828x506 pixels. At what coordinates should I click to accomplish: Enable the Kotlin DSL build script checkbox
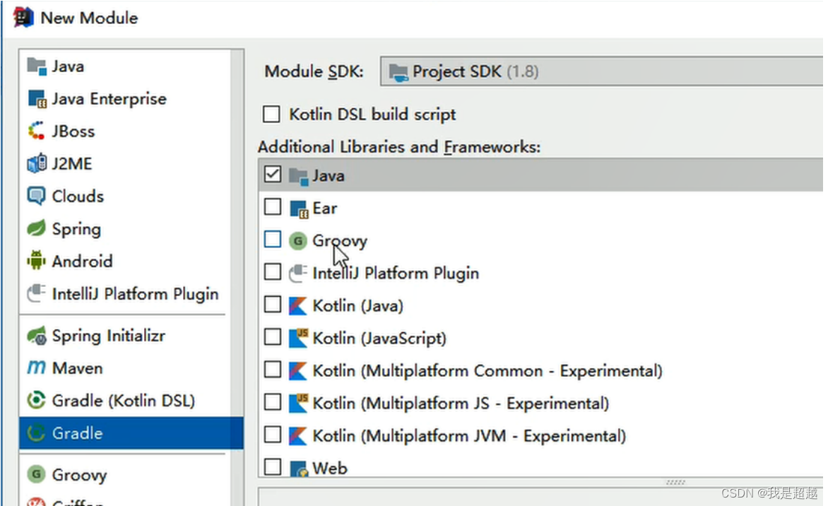point(271,114)
